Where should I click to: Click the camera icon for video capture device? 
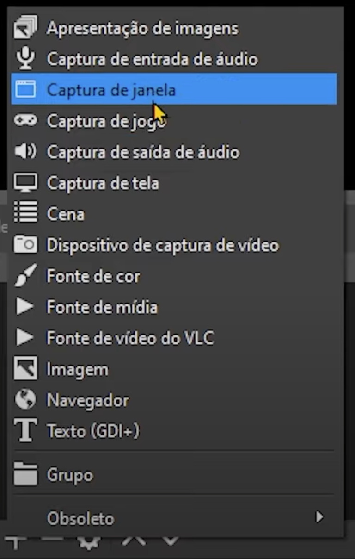point(25,245)
